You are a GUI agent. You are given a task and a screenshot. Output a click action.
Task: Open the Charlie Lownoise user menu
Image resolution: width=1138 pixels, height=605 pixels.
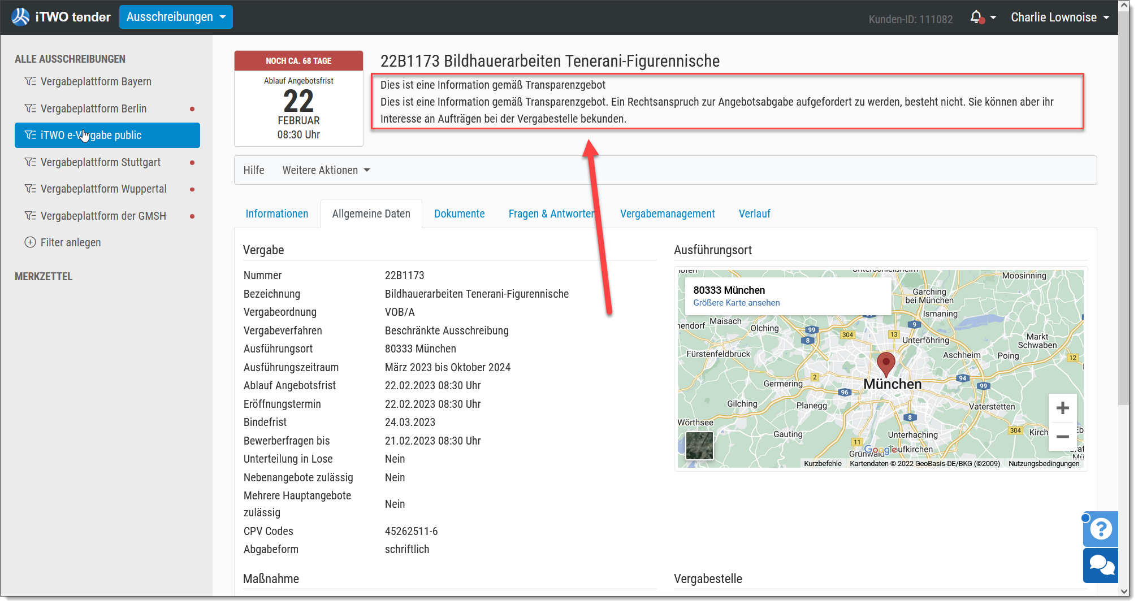point(1060,18)
